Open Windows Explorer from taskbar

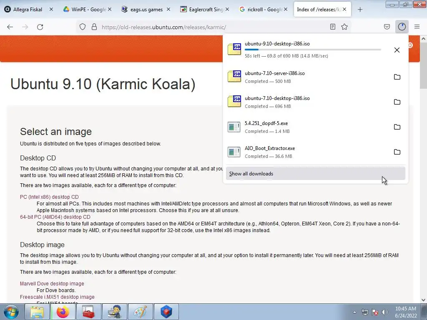click(x=37, y=312)
